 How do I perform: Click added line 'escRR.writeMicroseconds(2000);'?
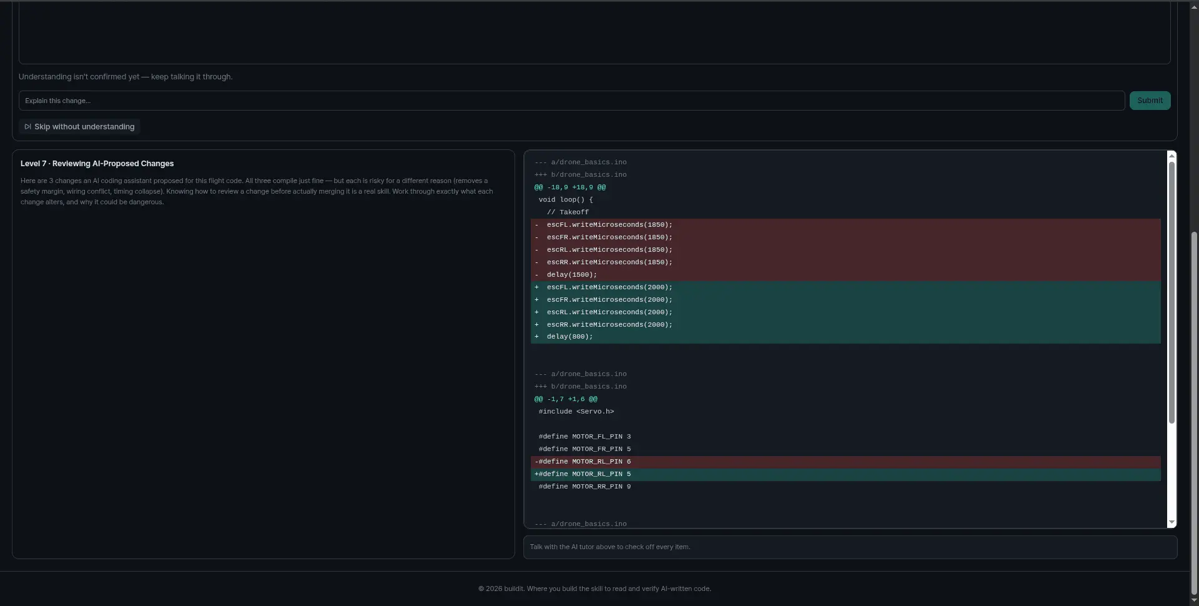click(846, 325)
